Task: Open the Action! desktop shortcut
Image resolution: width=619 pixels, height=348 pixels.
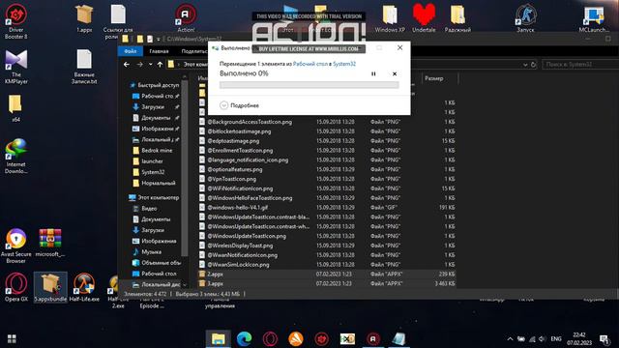Action: pyautogui.click(x=186, y=18)
